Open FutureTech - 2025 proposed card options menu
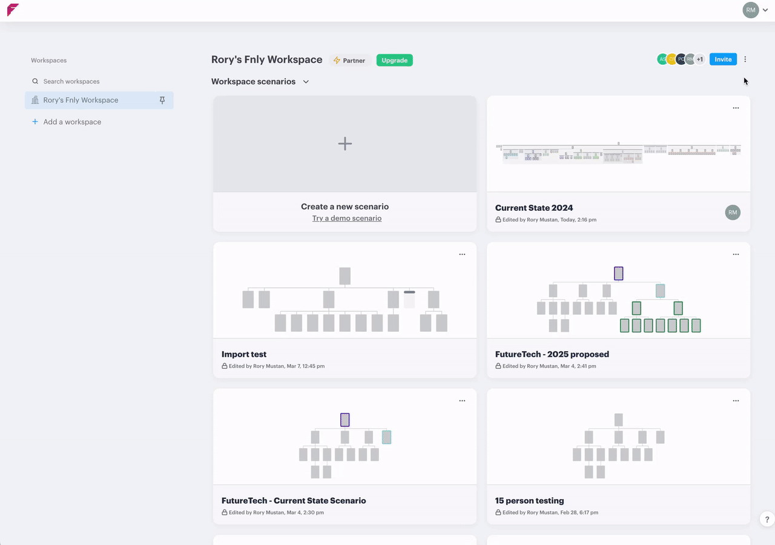775x545 pixels. coord(736,255)
